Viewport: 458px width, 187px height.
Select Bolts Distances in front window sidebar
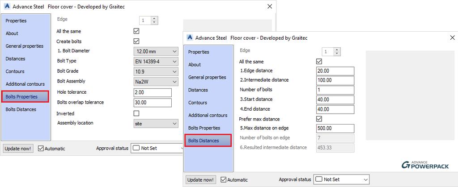pos(208,141)
